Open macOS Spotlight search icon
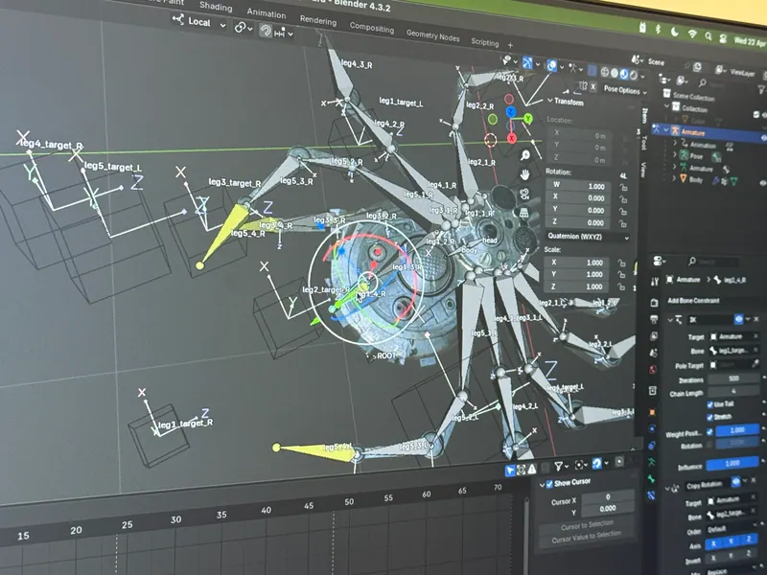This screenshot has height=575, width=767. coord(709,35)
